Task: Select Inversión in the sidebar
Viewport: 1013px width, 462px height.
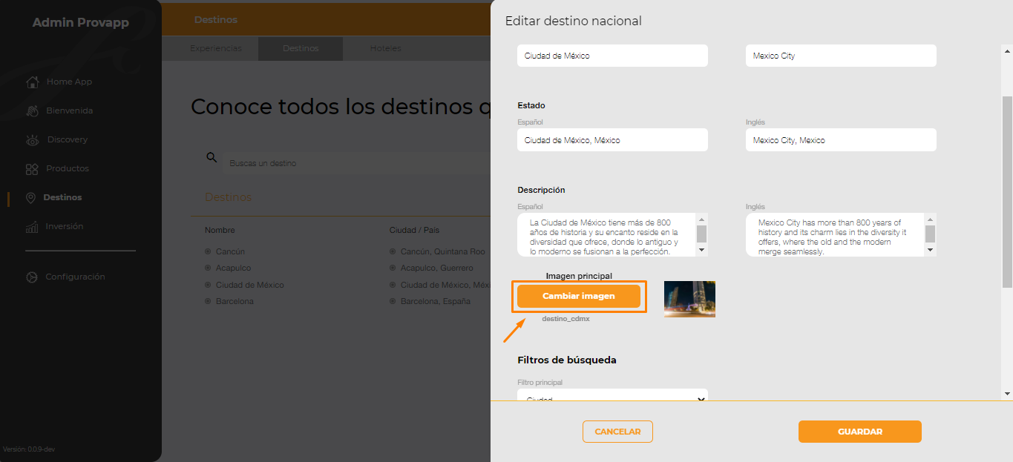Action: [64, 226]
